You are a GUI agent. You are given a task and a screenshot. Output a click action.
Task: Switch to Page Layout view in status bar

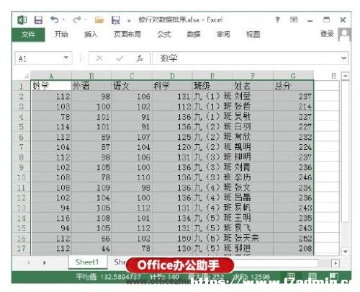click(x=312, y=276)
